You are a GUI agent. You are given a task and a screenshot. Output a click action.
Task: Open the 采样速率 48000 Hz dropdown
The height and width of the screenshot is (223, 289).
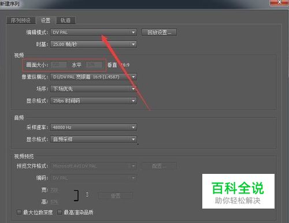click(x=94, y=127)
